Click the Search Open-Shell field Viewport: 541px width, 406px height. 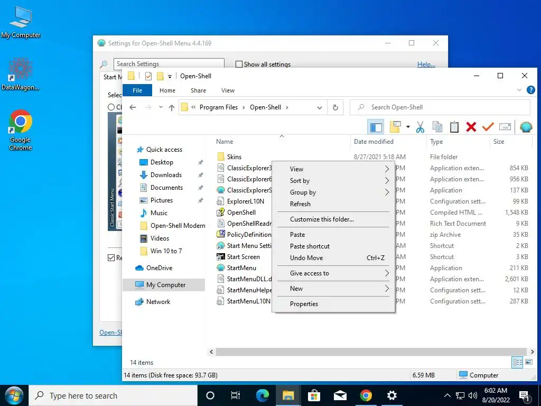[x=440, y=107]
